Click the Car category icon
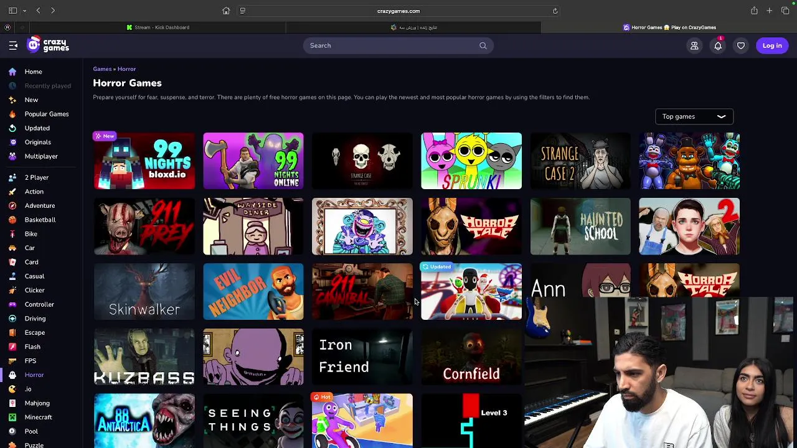Image resolution: width=797 pixels, height=448 pixels. (12, 248)
